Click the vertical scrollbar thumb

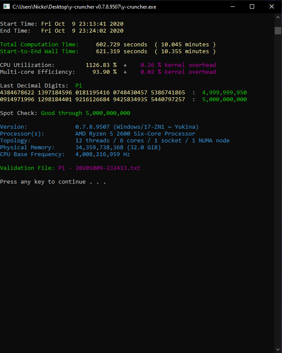coord(278,30)
